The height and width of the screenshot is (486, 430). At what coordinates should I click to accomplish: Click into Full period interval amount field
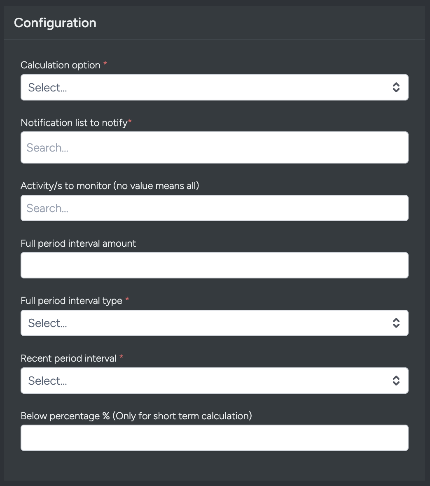[214, 265]
